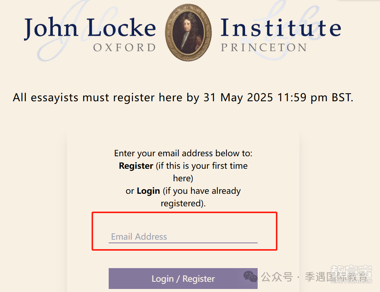
Task: Click the 季遇国际教育 watermark text
Action: pyautogui.click(x=336, y=277)
